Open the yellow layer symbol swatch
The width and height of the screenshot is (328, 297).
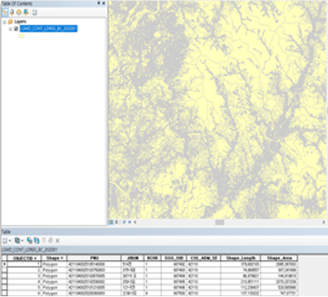pyautogui.click(x=22, y=36)
